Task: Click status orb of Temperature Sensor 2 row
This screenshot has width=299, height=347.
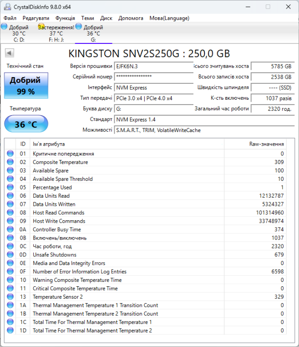Action: [x=10, y=296]
